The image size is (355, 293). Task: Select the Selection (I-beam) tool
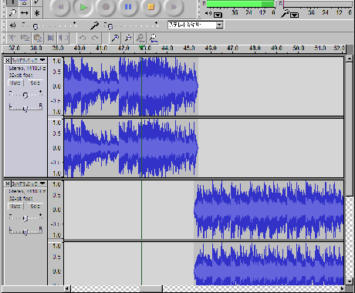coord(12,2)
